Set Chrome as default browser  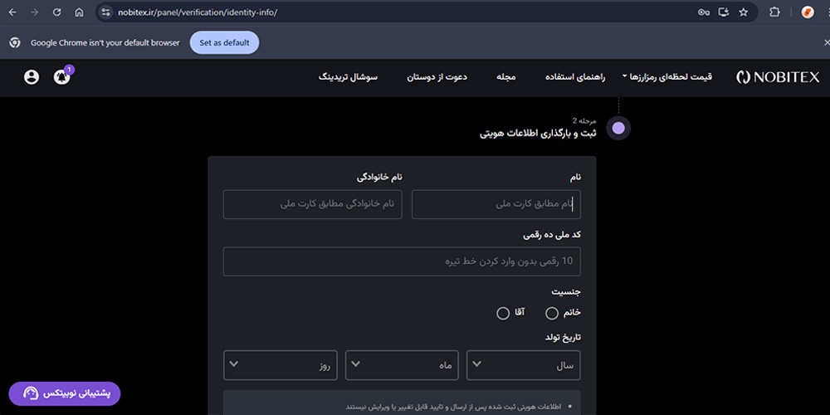coord(224,43)
